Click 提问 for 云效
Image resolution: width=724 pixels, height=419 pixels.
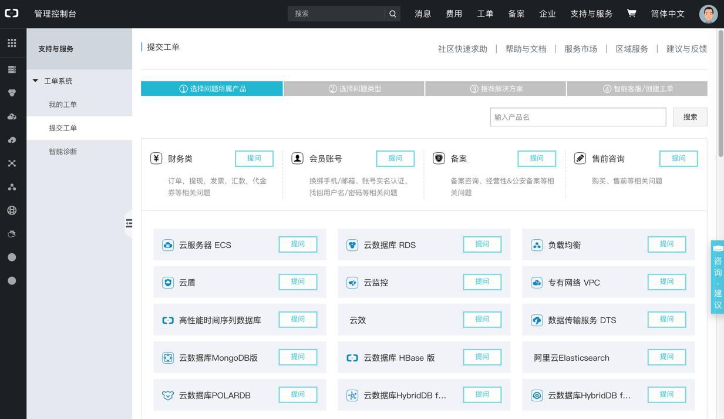click(482, 320)
